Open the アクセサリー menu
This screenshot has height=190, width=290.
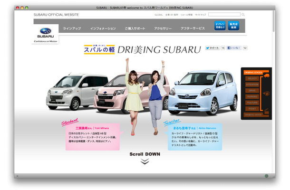pyautogui.click(x=163, y=28)
